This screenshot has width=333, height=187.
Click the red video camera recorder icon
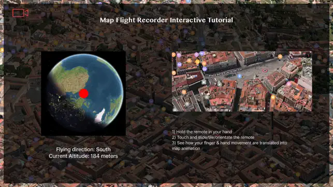point(20,13)
